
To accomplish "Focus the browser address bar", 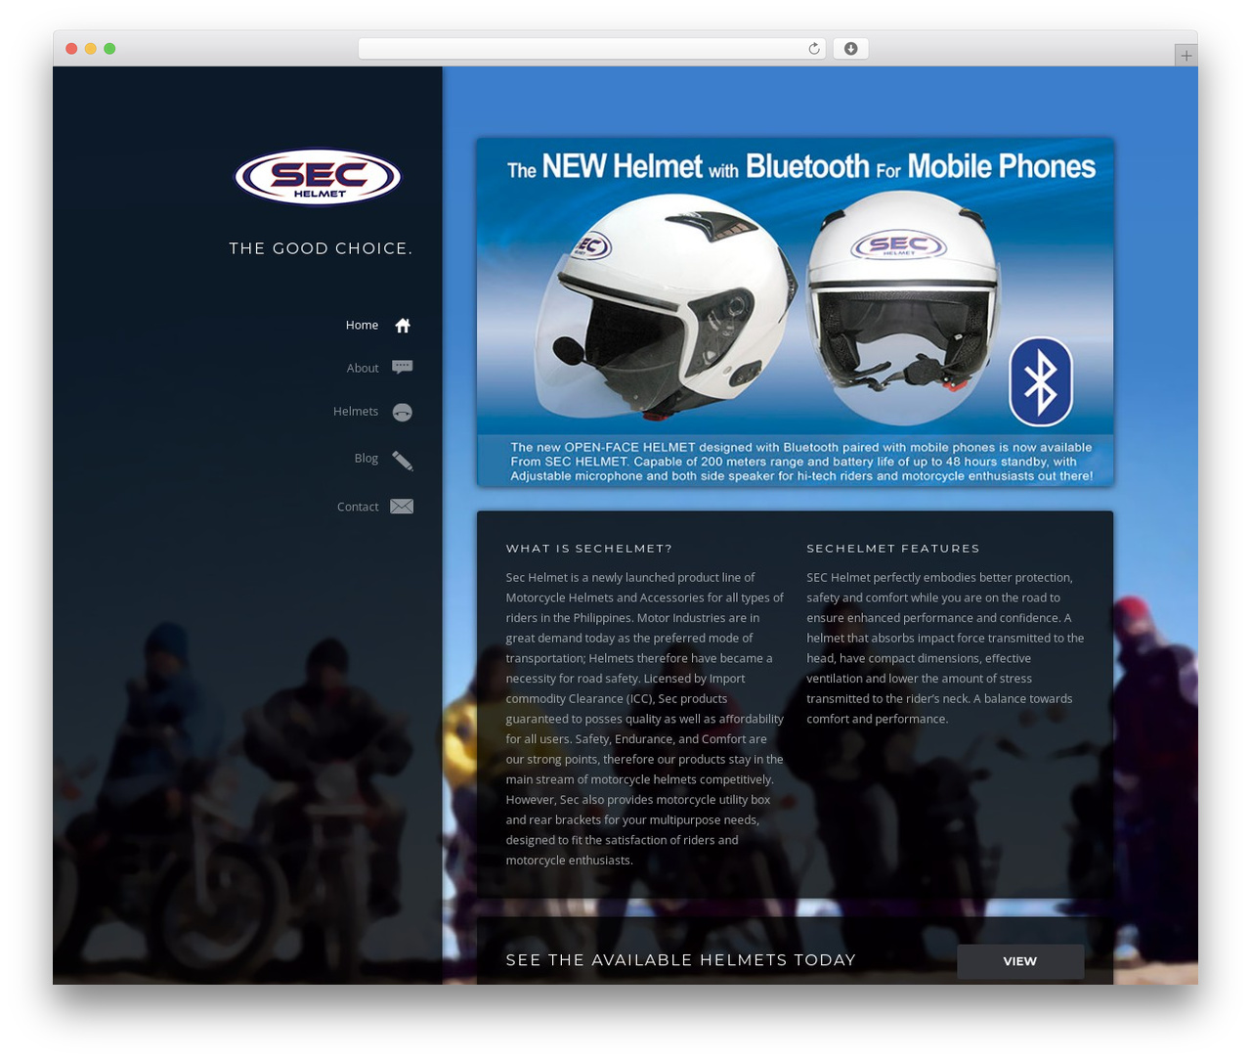I will click(591, 49).
